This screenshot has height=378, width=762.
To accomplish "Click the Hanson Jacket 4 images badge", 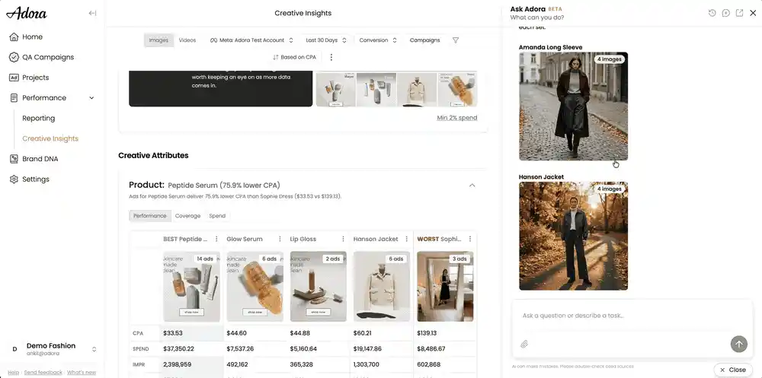I will 610,189.
